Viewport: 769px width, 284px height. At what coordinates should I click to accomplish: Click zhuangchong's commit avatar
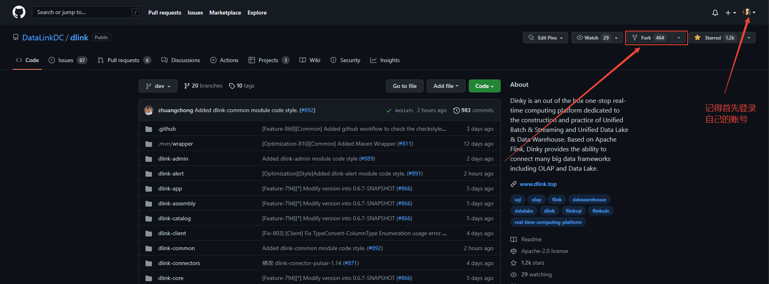tap(149, 110)
